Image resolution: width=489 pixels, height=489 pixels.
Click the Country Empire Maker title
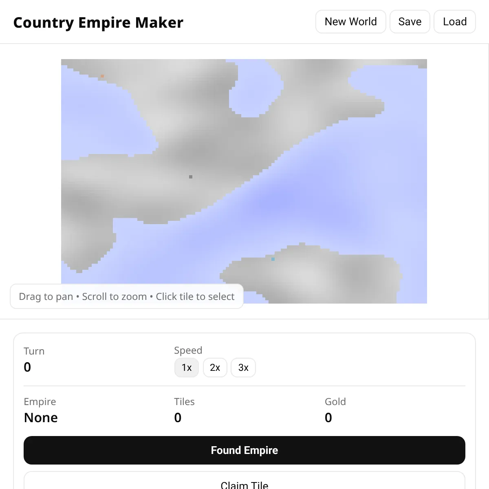(x=98, y=22)
